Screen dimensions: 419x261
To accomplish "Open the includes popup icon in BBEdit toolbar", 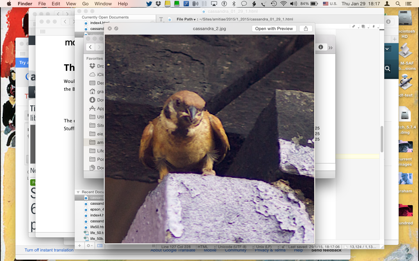I will pyautogui.click(x=364, y=26).
